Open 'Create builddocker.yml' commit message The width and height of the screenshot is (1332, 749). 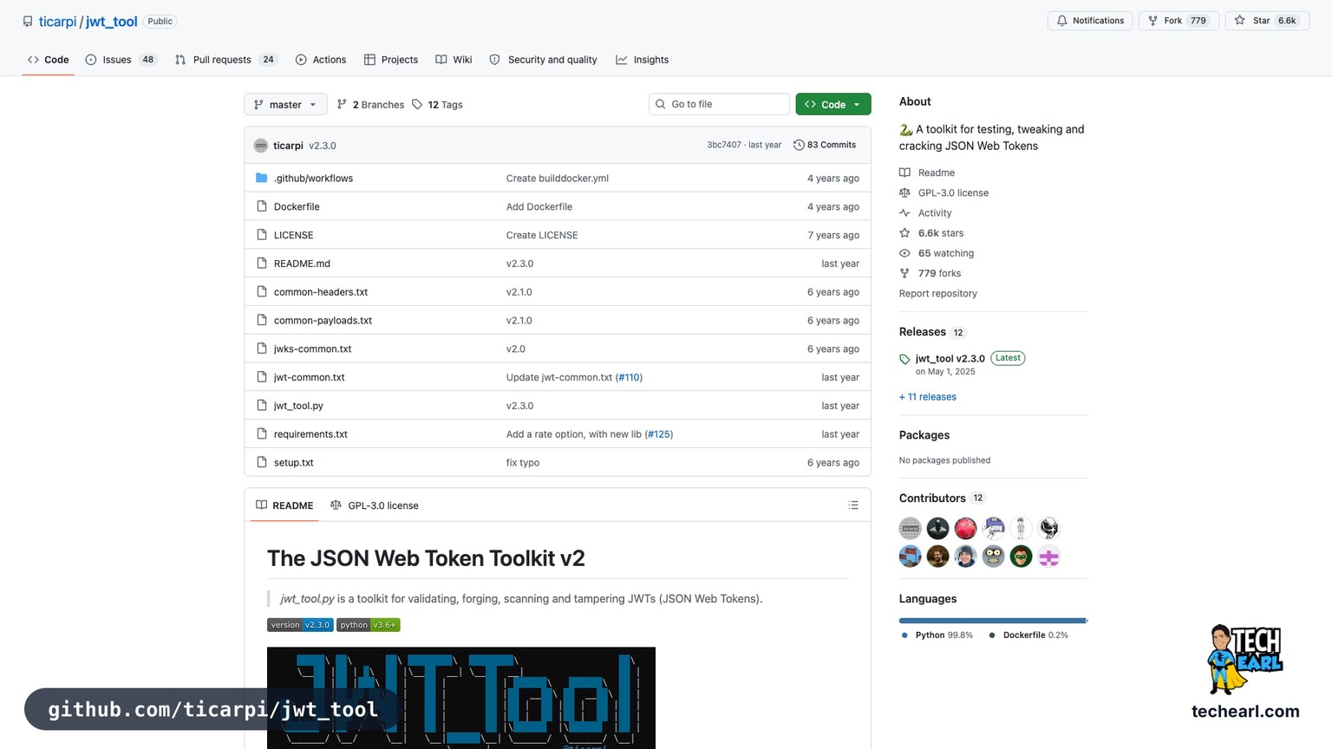point(558,179)
